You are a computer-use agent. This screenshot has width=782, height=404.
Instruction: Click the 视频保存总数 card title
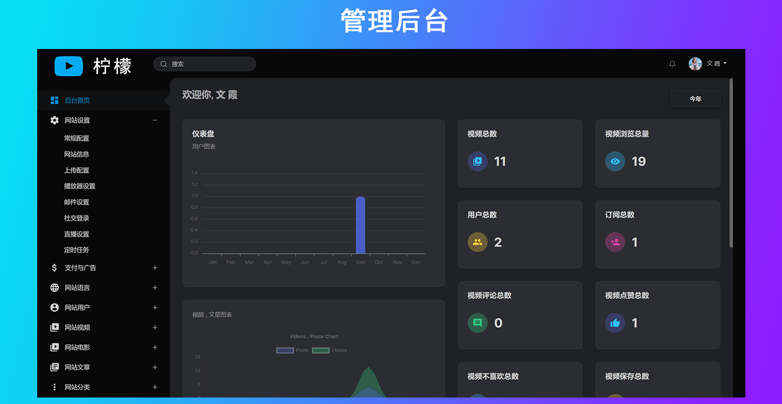(627, 376)
